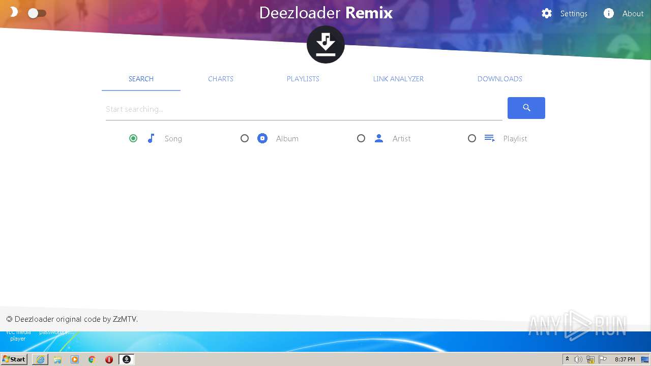
Task: Click the Song music note icon
Action: pos(151,138)
